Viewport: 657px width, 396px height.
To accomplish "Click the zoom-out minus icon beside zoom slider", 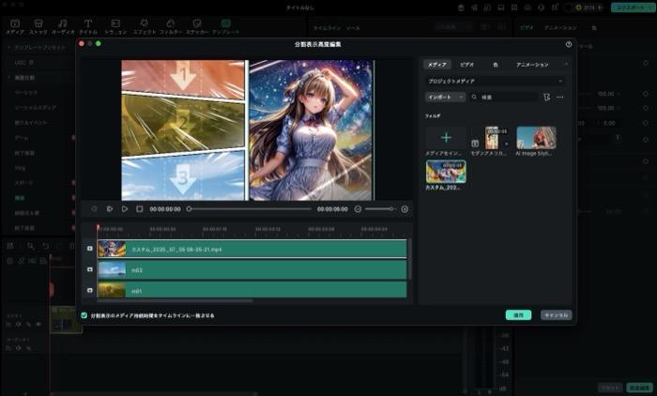I will (x=358, y=208).
